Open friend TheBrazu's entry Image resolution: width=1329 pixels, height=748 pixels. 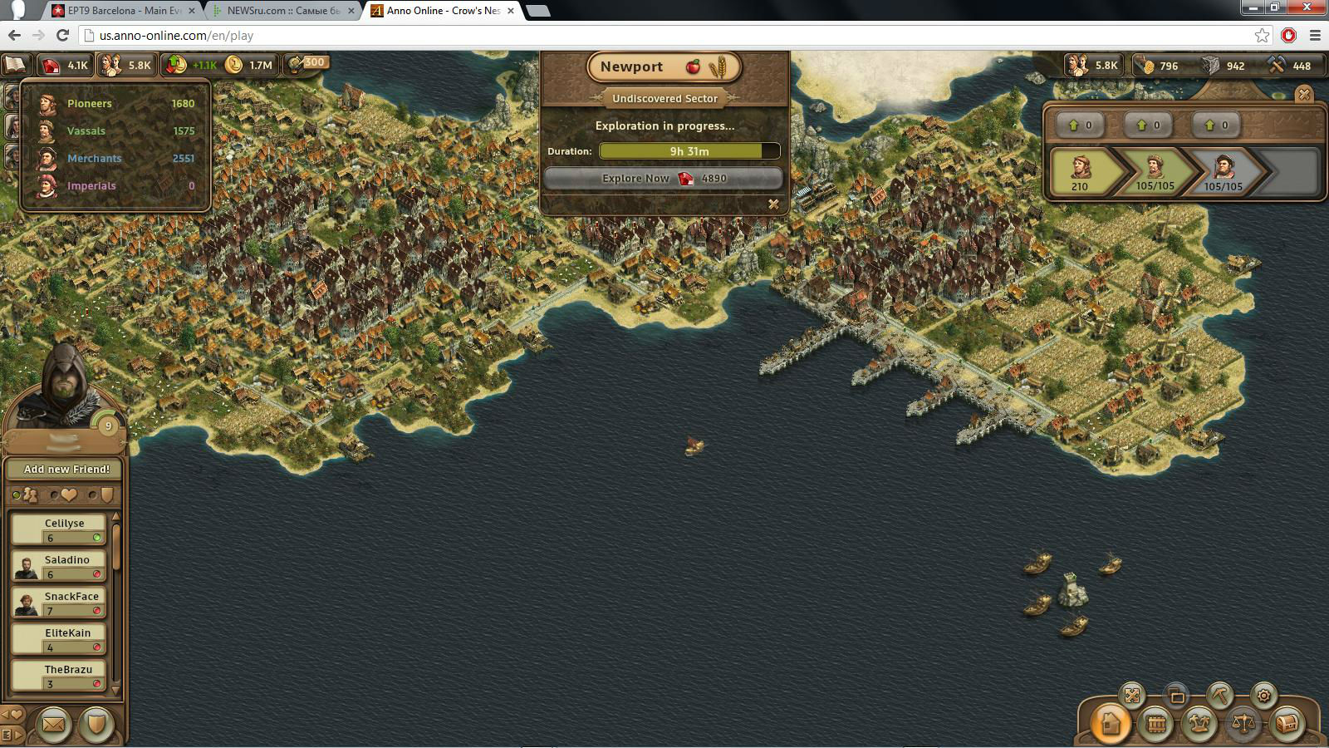coord(59,676)
